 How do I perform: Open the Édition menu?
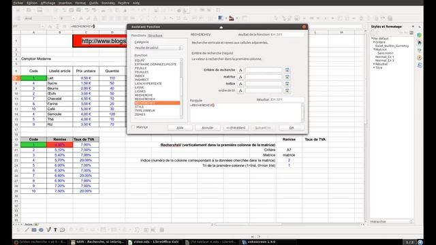(x=32, y=3)
